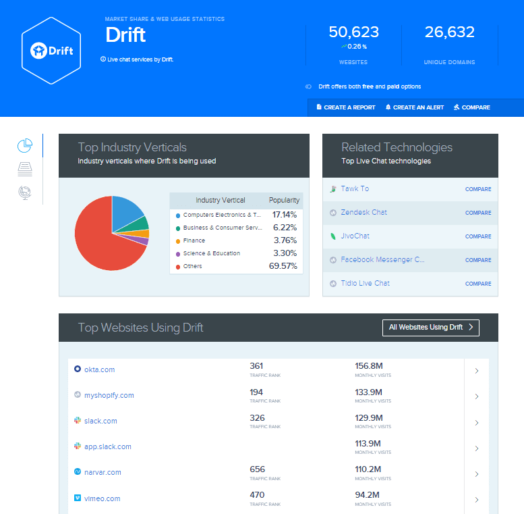Viewport: 524px width, 514px height.
Task: Expand the slack.com row chevron
Action: coord(477,423)
